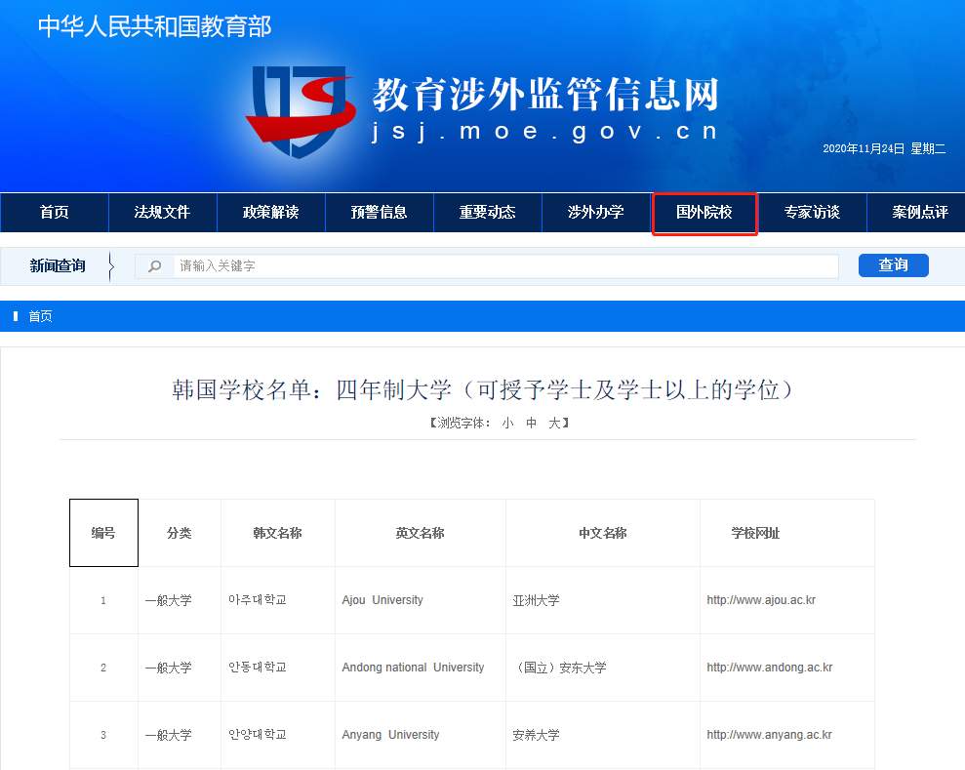Click the 查询 search button

(893, 265)
